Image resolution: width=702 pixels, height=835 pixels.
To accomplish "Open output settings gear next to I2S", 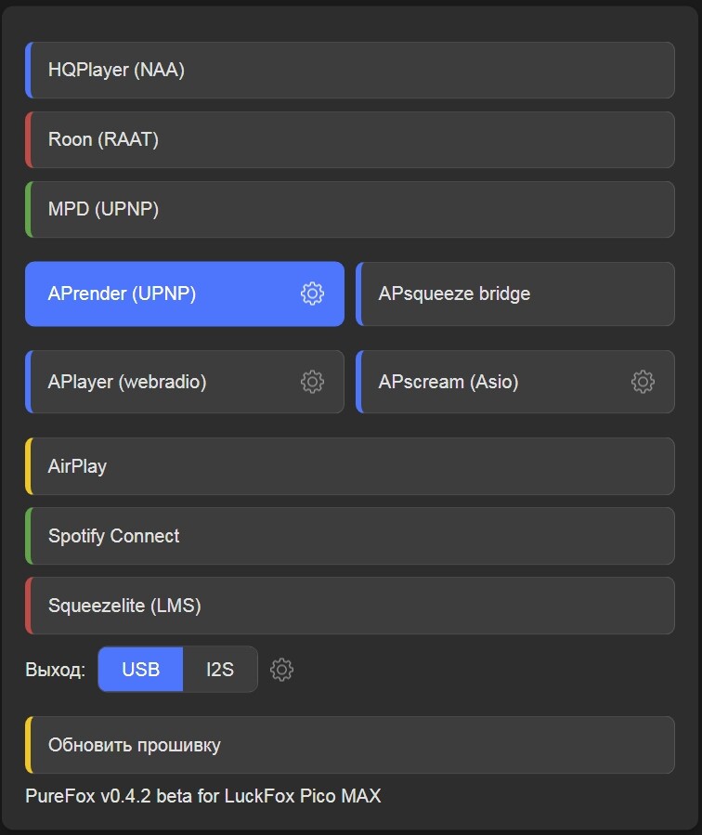I will tap(281, 670).
